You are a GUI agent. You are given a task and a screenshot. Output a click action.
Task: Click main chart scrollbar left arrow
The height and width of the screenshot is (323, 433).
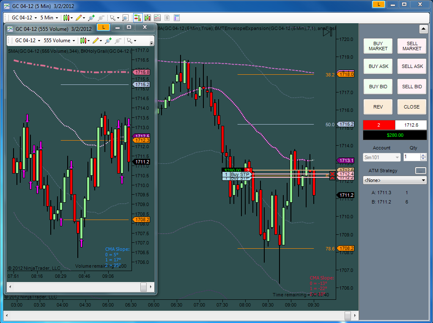click(x=7, y=315)
